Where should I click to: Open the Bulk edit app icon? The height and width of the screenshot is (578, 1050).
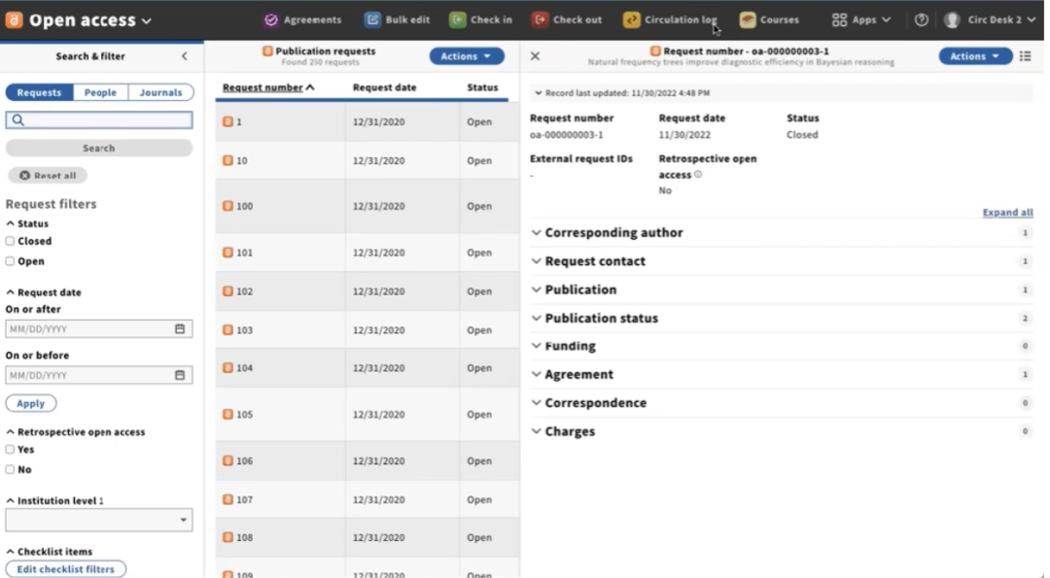pos(372,19)
